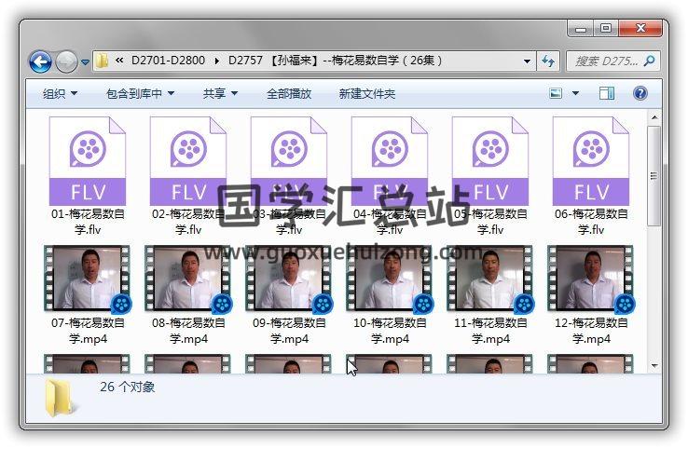The width and height of the screenshot is (688, 449).
Task: Select video thumbnail 07-梅花易数自学.mp4
Action: click(x=88, y=279)
